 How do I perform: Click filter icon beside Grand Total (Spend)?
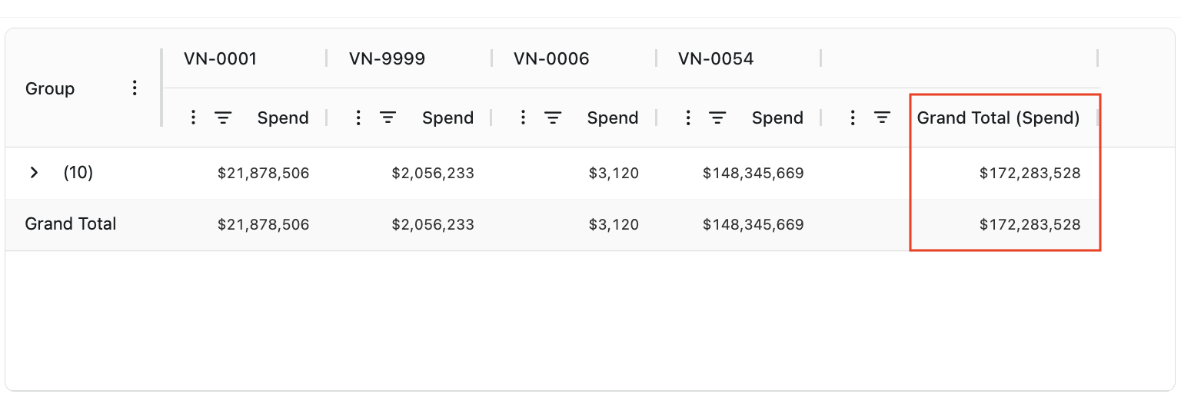coord(882,118)
